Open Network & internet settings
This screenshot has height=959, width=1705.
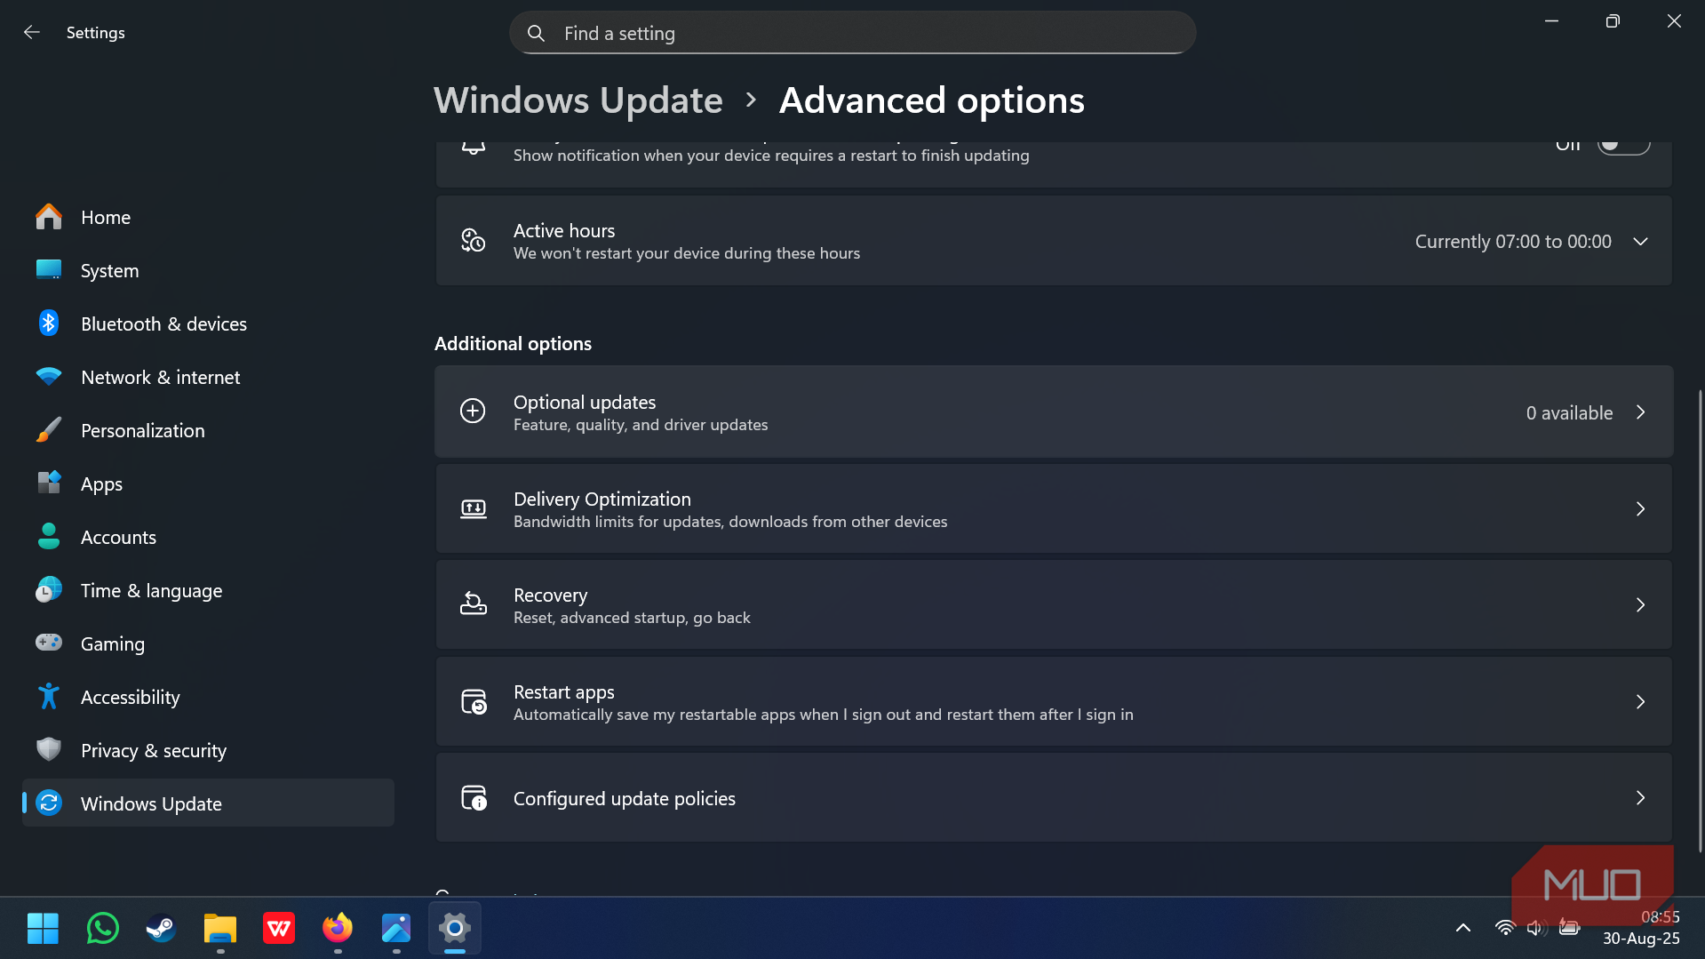pyautogui.click(x=208, y=377)
